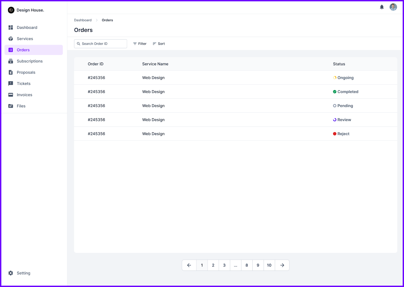Image resolution: width=404 pixels, height=287 pixels.
Task: Go to previous page arrow
Action: (189, 265)
